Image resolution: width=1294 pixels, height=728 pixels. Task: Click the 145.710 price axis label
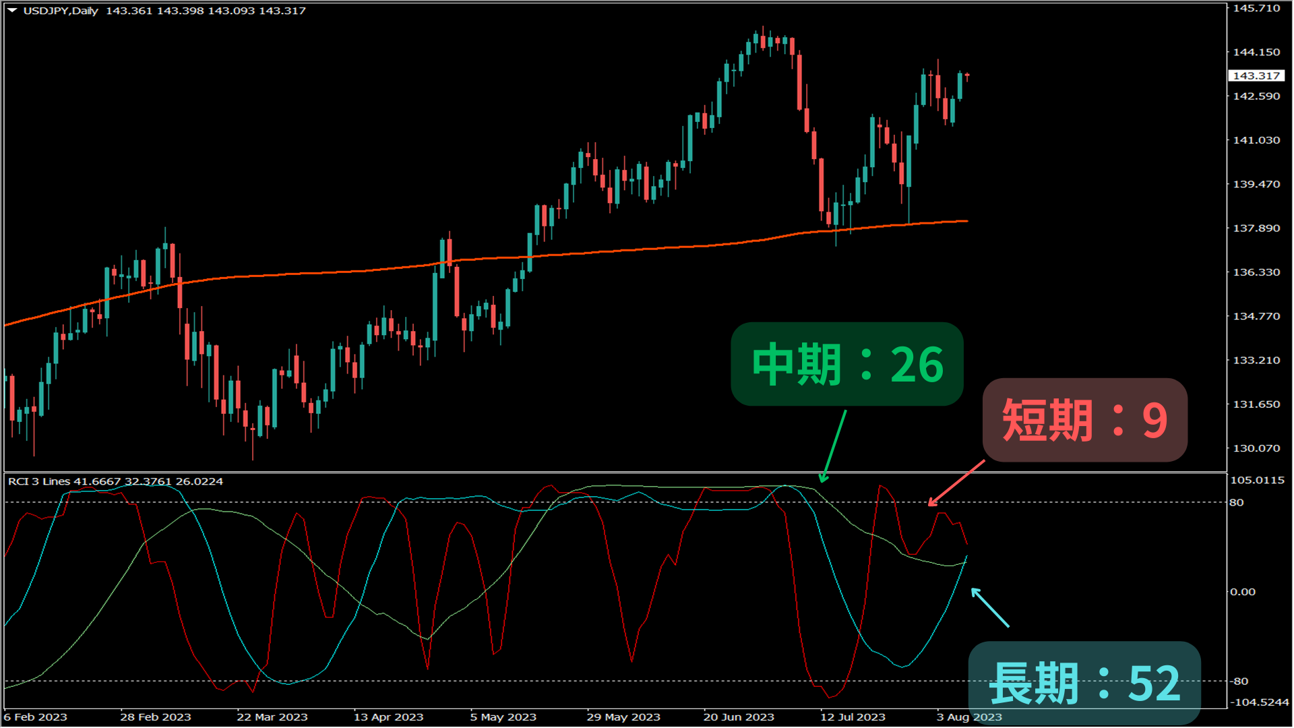tap(1256, 8)
